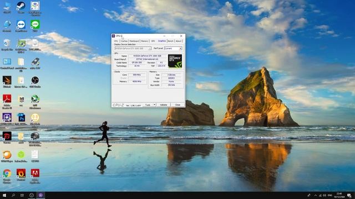Click the Board Manuf. ZOTAC field
Viewport: 355px width, 199px height.
148,59
